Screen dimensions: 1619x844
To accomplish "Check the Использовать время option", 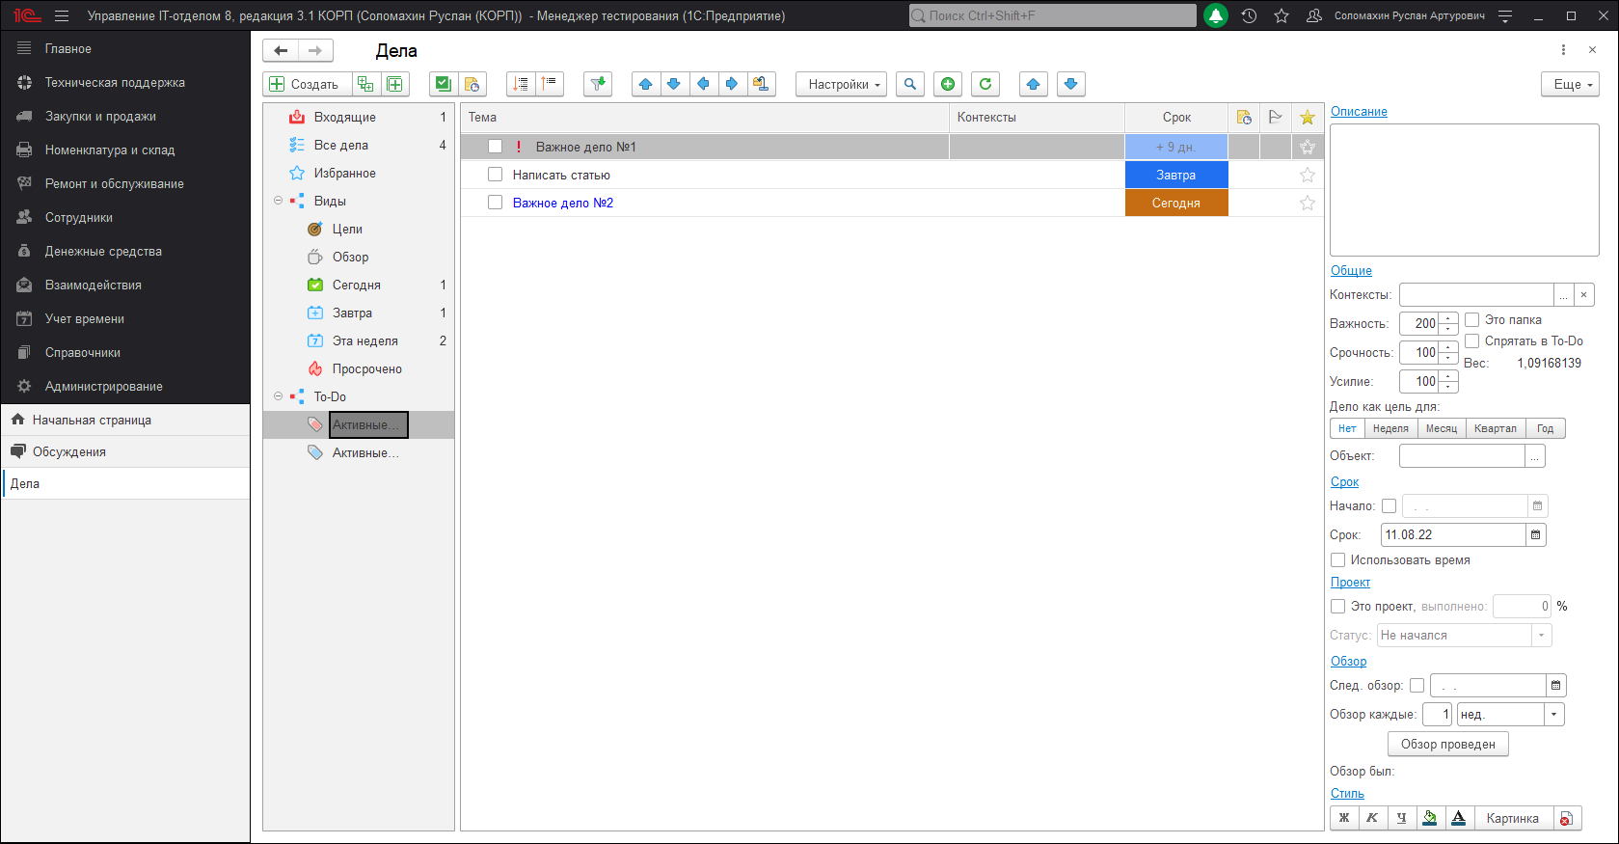I will tap(1337, 559).
